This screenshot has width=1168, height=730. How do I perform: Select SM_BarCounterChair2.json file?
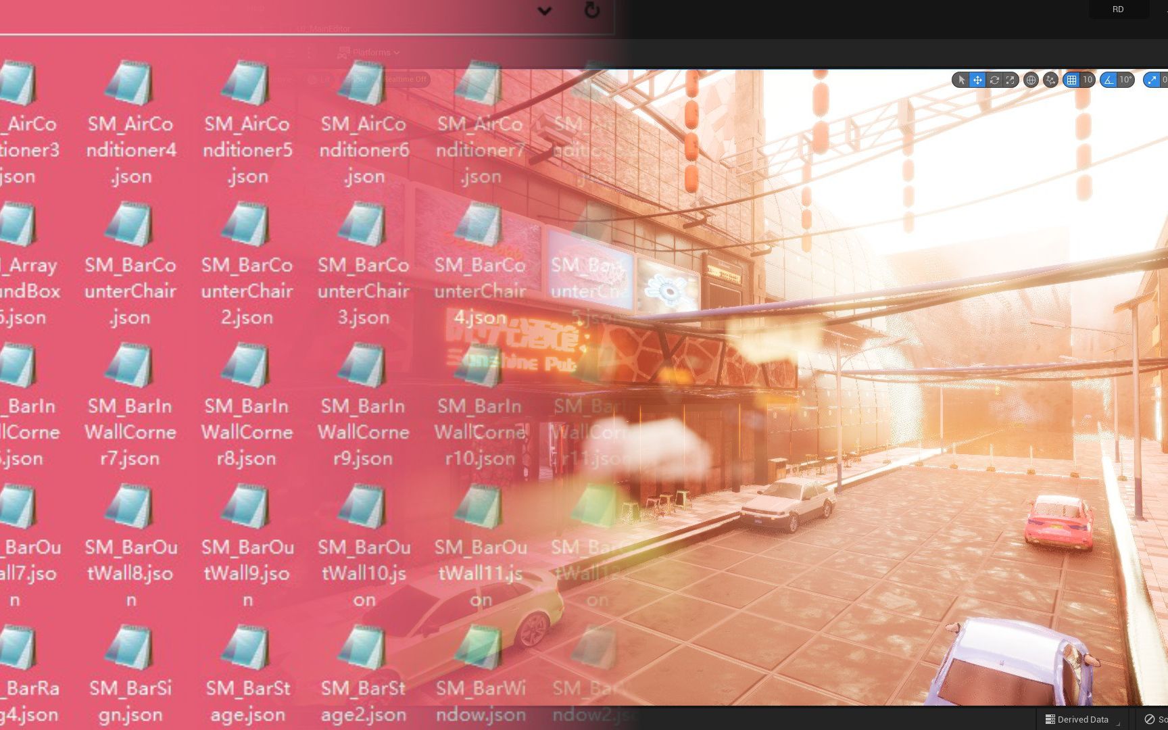(247, 265)
